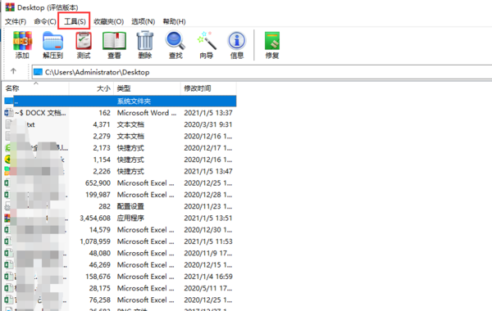Click the Extract To (解压到) toolbar icon
The height and width of the screenshot is (311, 492).
coord(52,41)
